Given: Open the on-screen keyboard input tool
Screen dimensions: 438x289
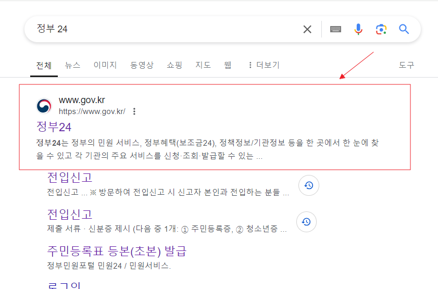Looking at the screenshot, I should point(335,29).
